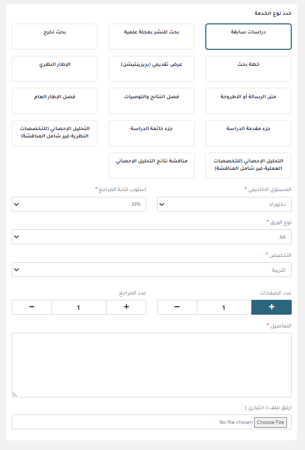Choose بحث للنشر بمجلة علمية option
The height and width of the screenshot is (450, 305).
click(151, 37)
